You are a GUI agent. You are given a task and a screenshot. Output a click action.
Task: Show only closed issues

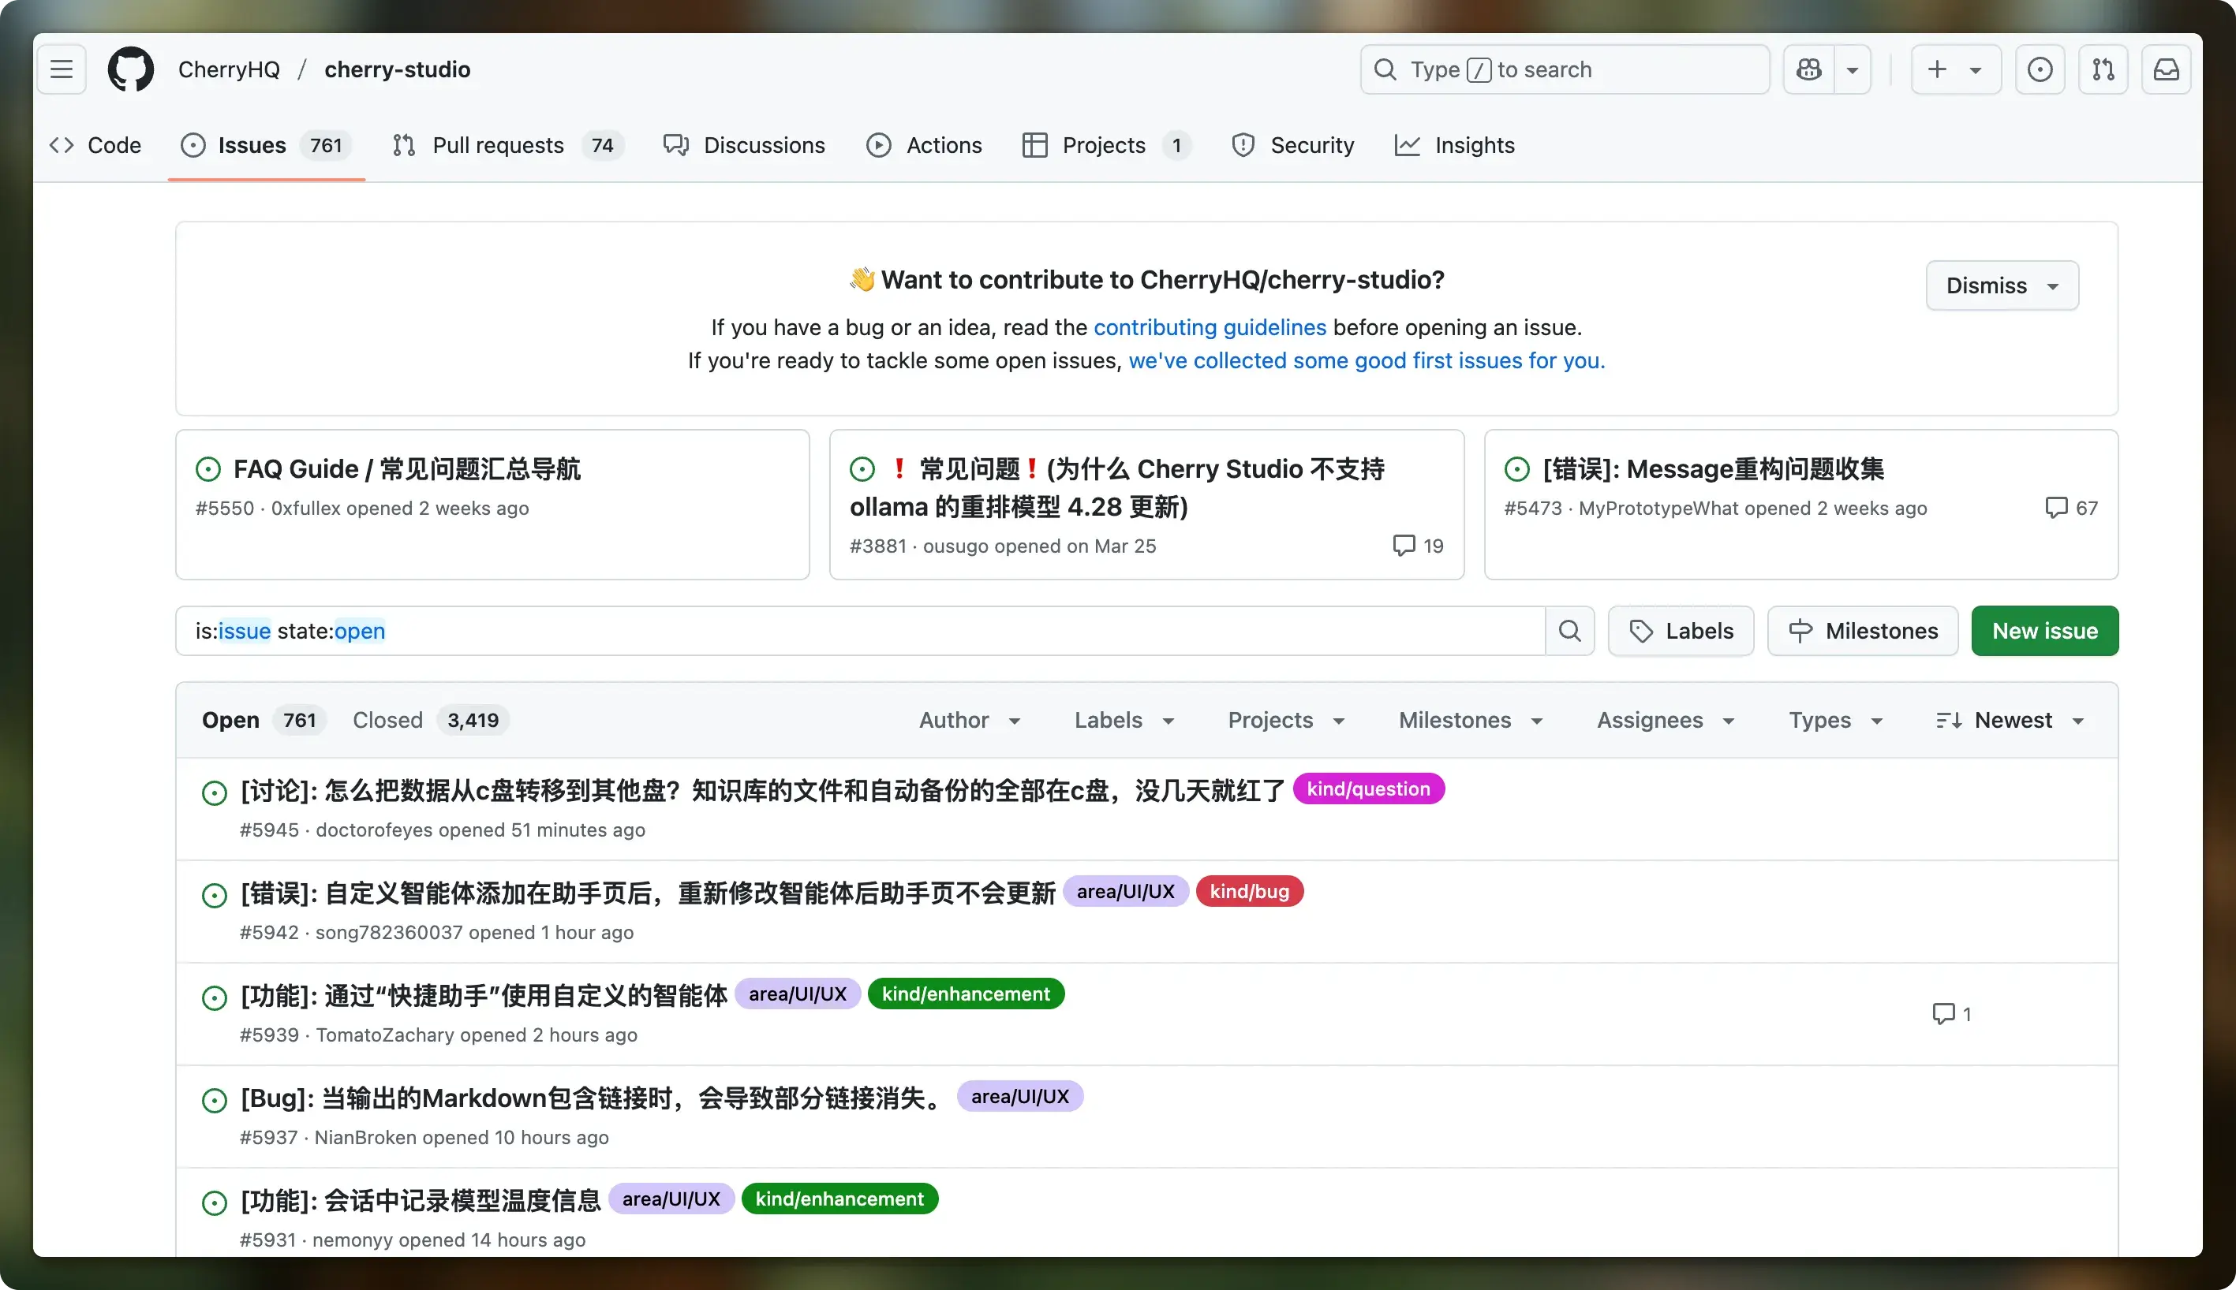click(387, 719)
